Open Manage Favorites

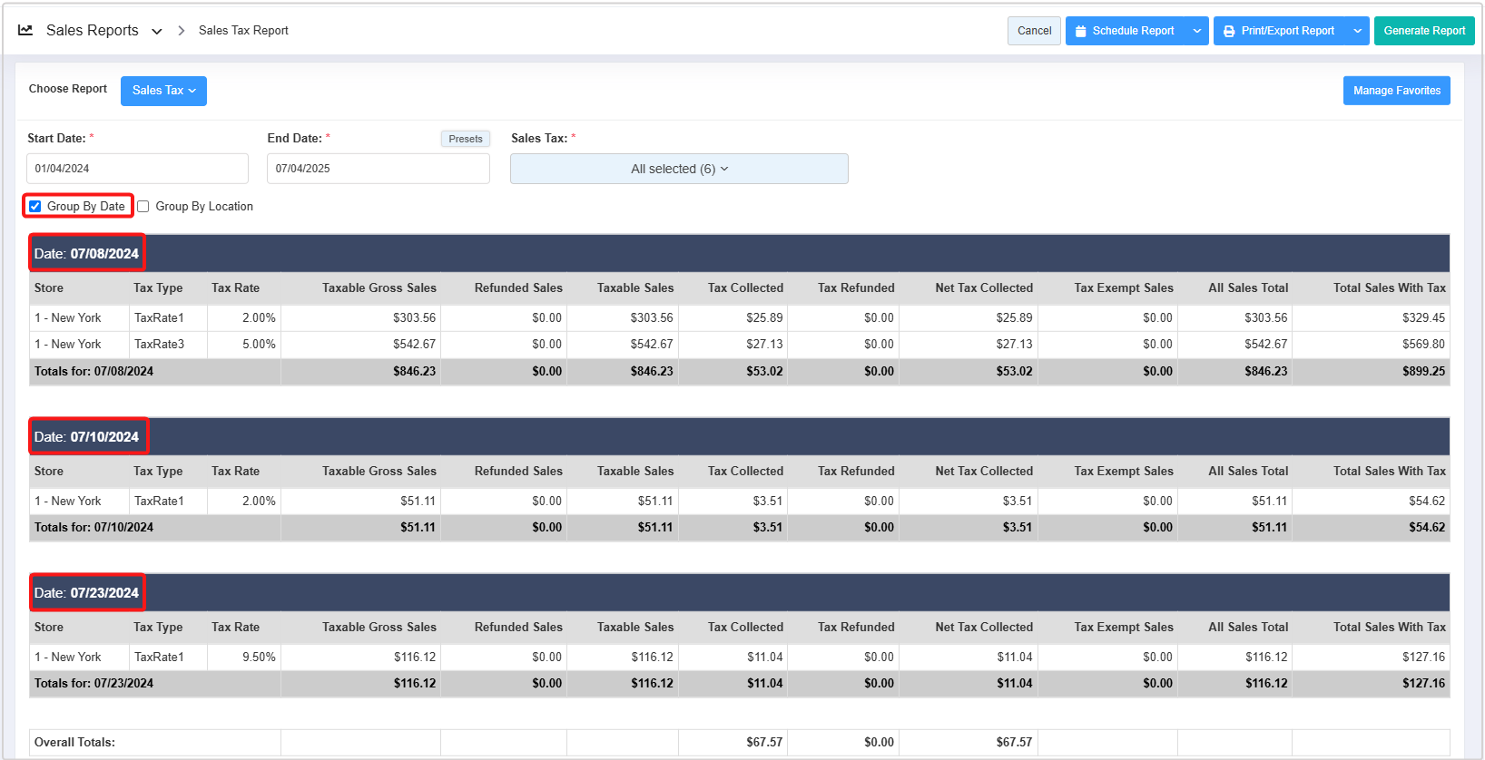1396,91
